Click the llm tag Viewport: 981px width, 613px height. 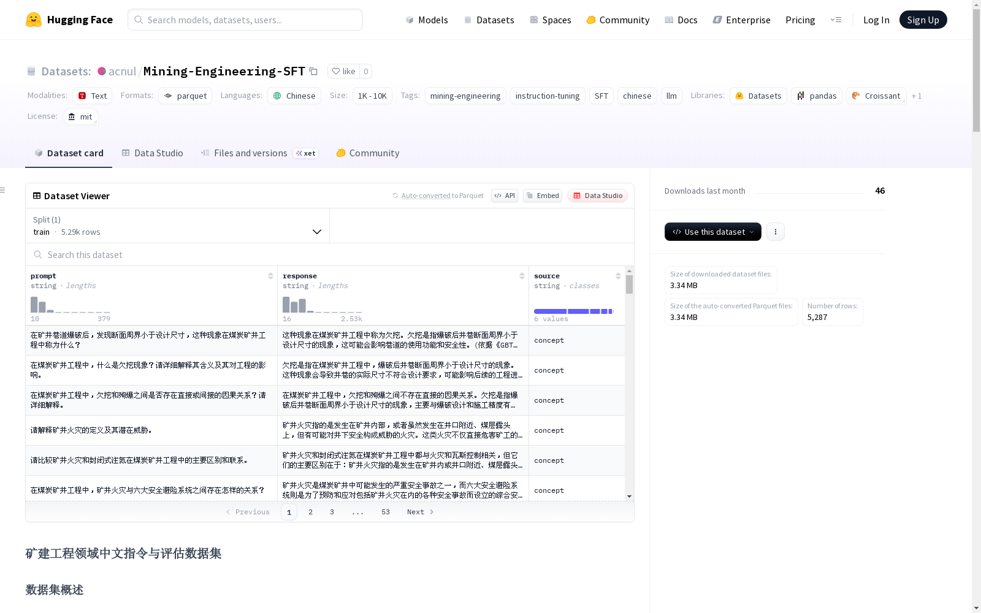tap(671, 96)
